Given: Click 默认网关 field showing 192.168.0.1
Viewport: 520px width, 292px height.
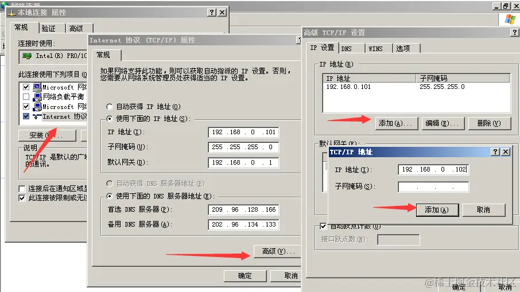Looking at the screenshot, I should coord(243,163).
